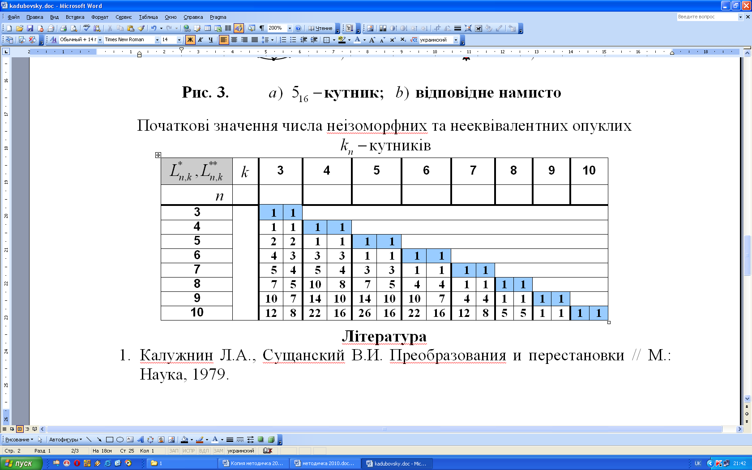
Task: Open the Columns button
Action: (x=228, y=28)
